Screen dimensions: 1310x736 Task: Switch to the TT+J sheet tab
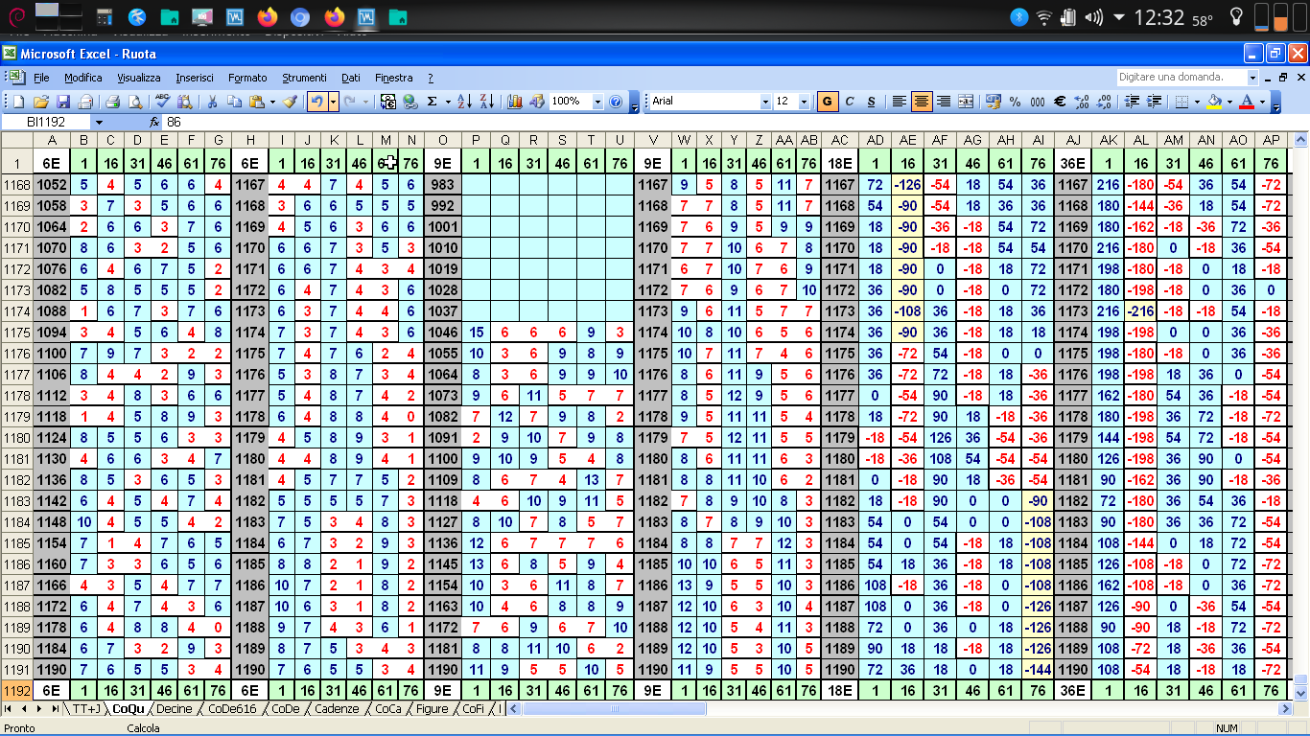click(85, 709)
